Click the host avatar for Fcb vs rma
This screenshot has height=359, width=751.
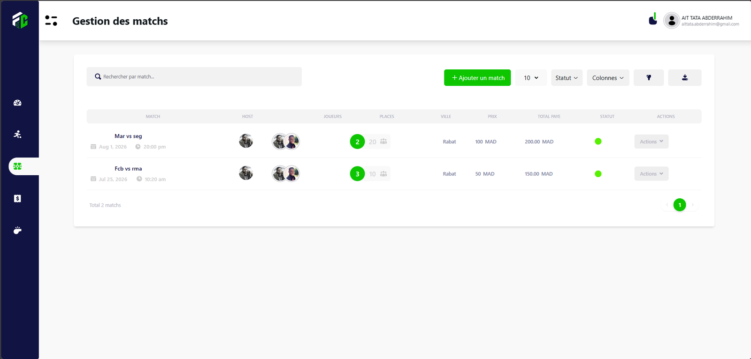tap(246, 173)
